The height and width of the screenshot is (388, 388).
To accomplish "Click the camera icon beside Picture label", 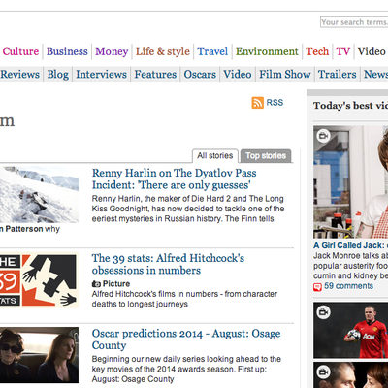I will click(96, 284).
